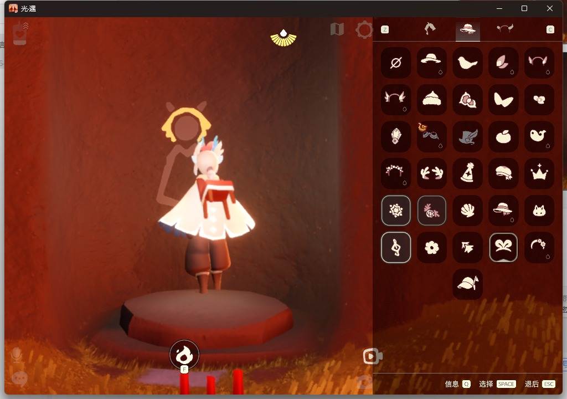Choose the highlighted ribbon bow accessory
Viewport: 567px width, 399px height.
click(x=503, y=247)
